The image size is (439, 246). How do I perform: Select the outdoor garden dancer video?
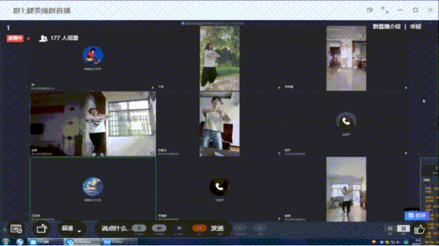coord(219,58)
